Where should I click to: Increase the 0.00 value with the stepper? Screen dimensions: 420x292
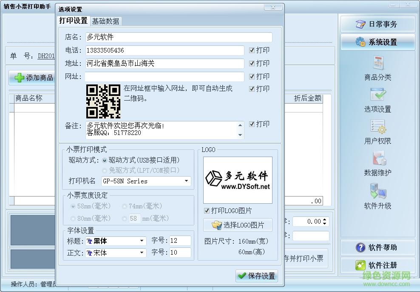(x=326, y=219)
